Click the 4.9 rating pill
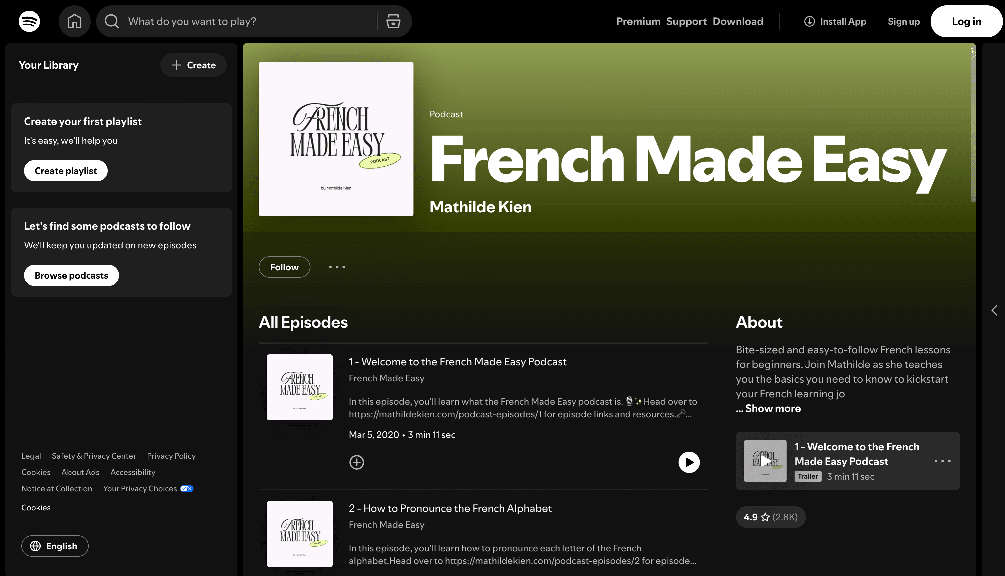The height and width of the screenshot is (576, 1005). (770, 517)
